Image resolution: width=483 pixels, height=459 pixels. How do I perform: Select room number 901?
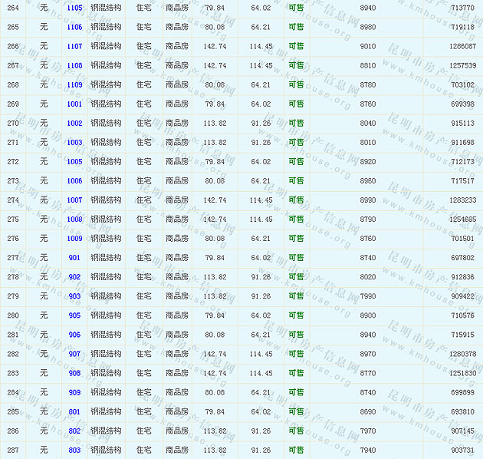(74, 258)
